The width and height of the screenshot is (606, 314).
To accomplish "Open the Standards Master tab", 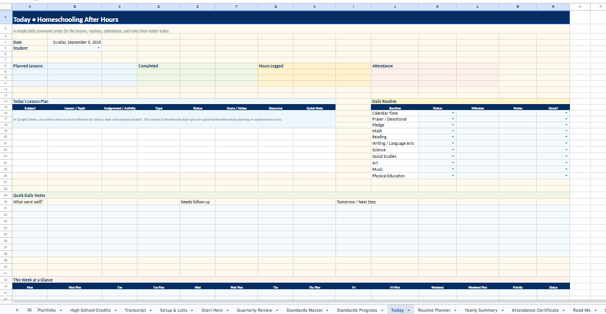I will click(x=305, y=310).
